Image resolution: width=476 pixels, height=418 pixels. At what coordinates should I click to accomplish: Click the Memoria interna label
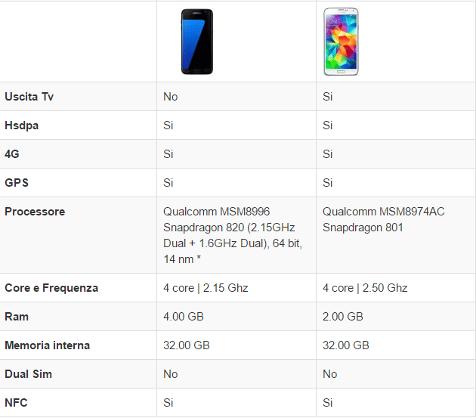(x=47, y=345)
